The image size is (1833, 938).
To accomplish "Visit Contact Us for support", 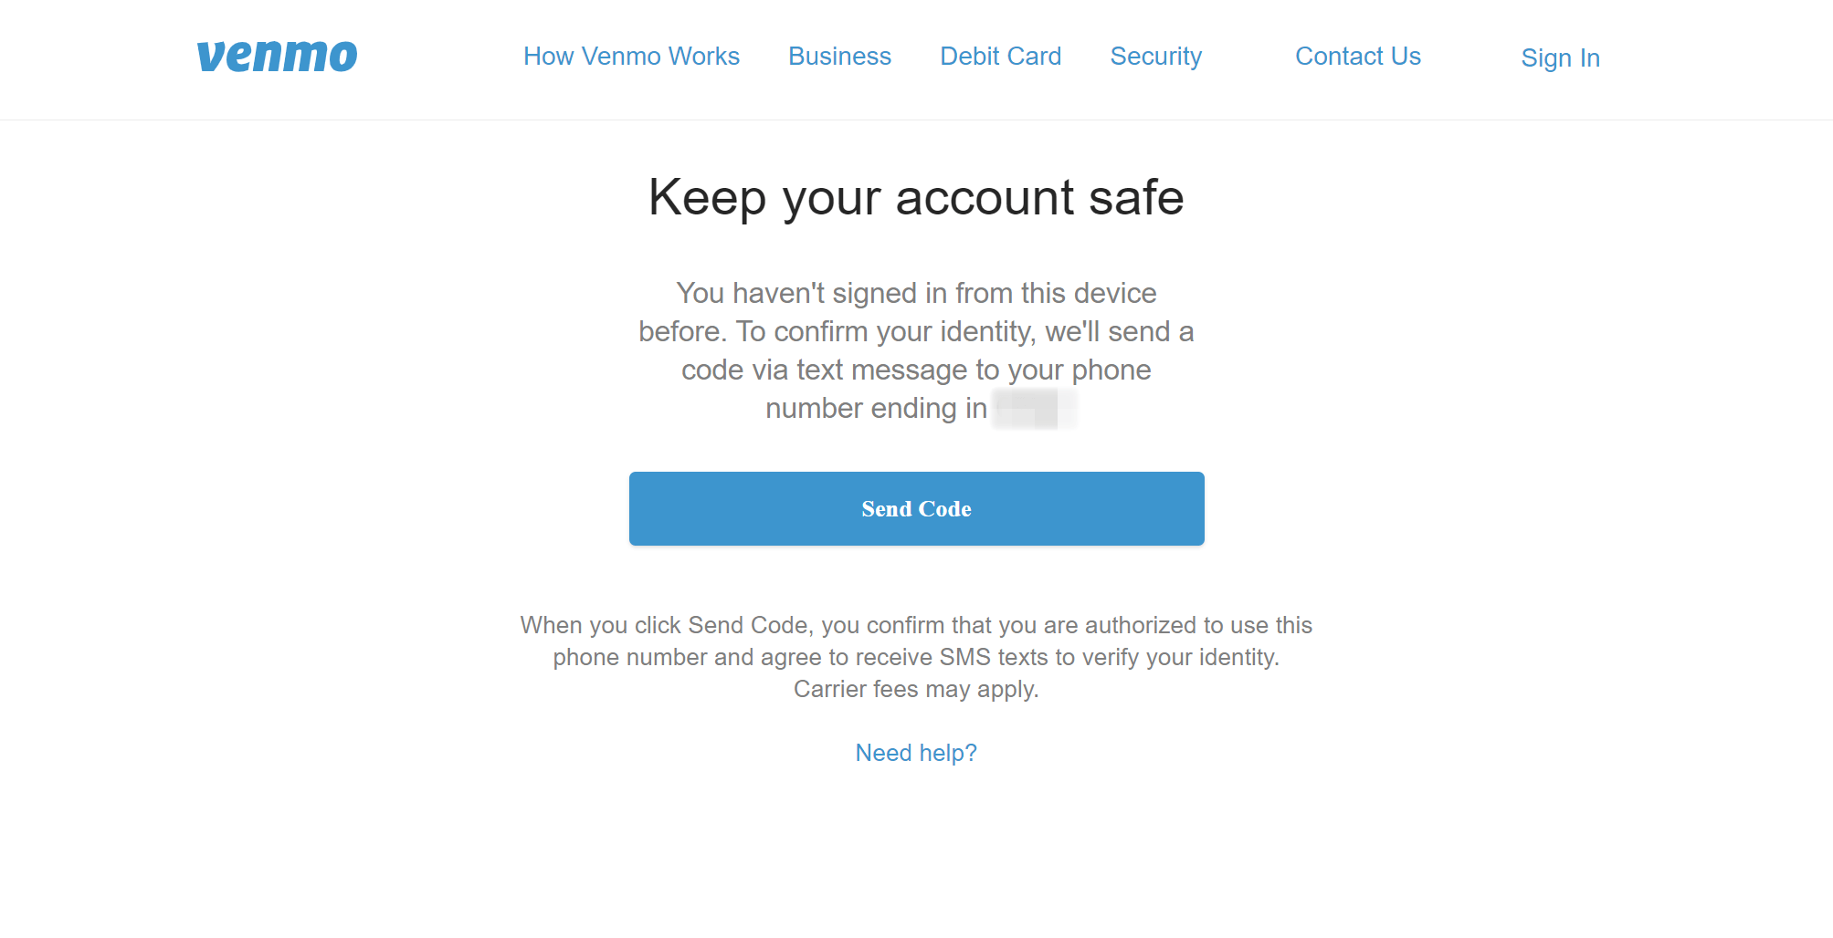I will coord(1357,57).
